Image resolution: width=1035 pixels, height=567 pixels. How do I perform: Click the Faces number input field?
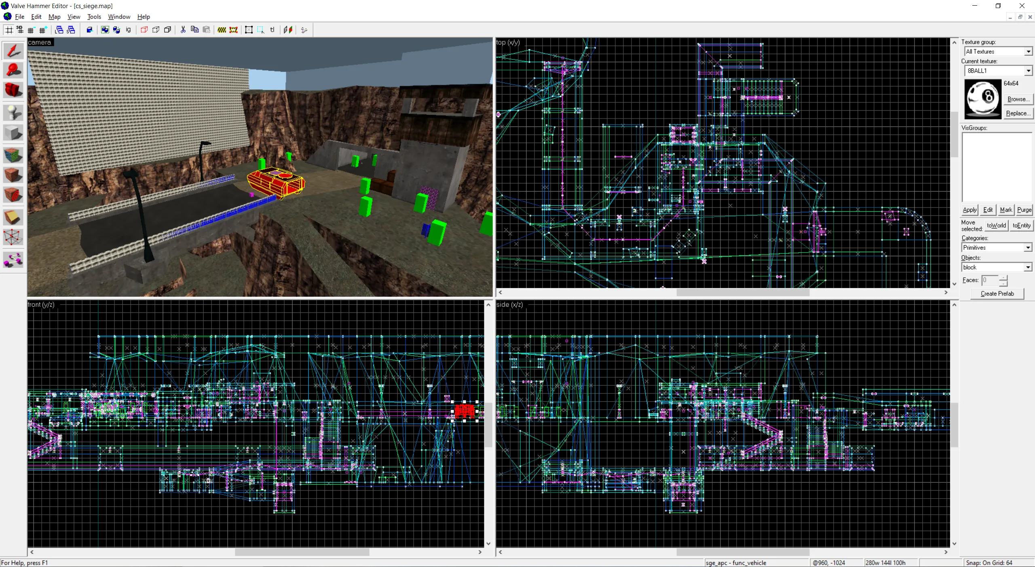coord(990,280)
